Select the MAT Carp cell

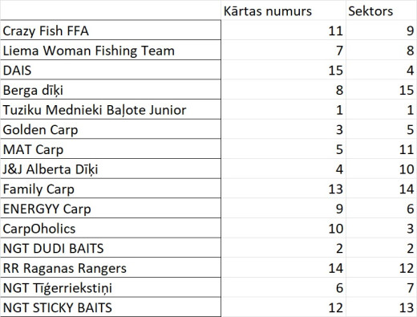[111, 149]
